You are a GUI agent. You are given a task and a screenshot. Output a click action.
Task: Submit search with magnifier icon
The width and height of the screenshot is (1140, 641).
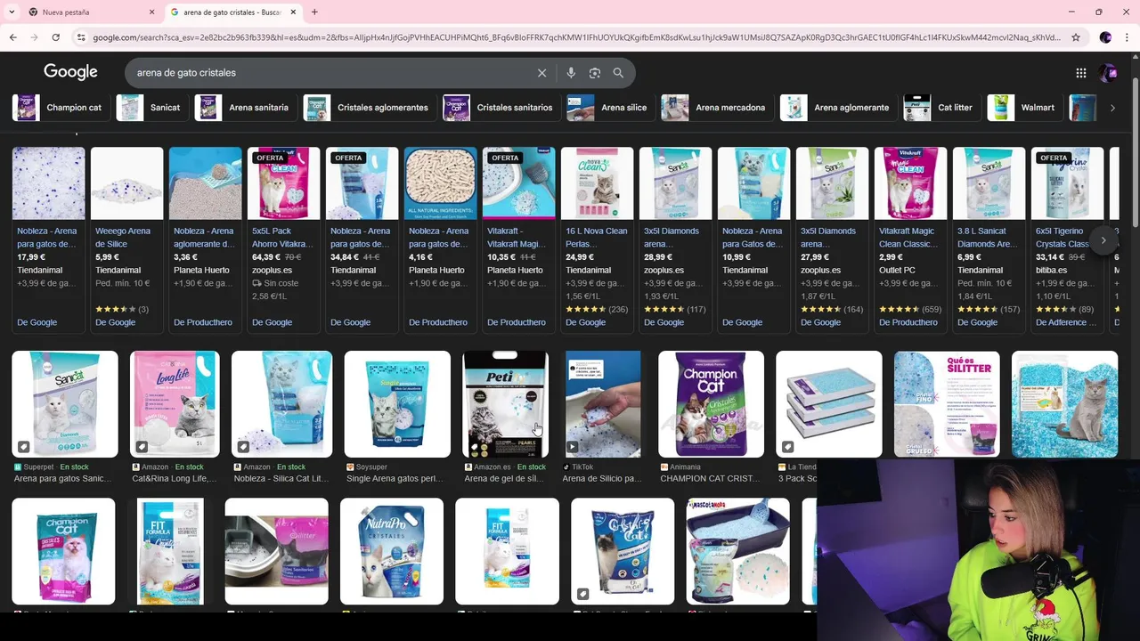[x=618, y=73]
